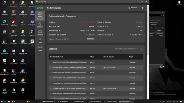Click info icon next to Hora del Pico
184x103 pixels.
coord(59,31)
